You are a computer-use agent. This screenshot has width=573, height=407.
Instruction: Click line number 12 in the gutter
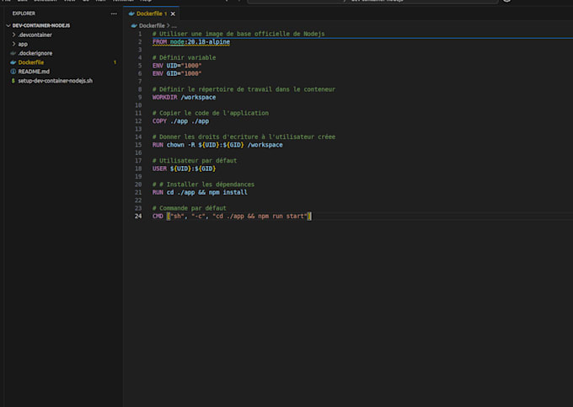tap(138, 121)
